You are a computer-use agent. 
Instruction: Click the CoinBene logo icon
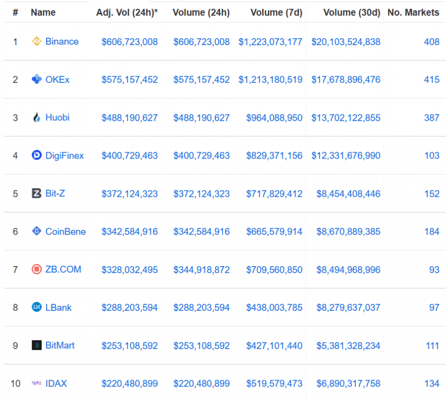click(36, 231)
